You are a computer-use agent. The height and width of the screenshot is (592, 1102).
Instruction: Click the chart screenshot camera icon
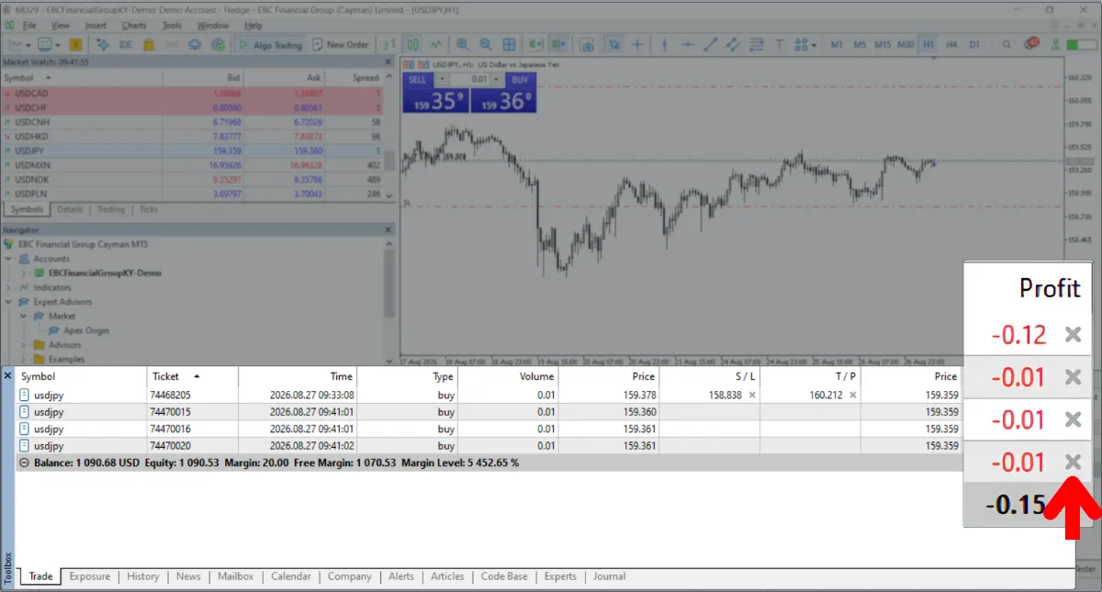tap(587, 44)
